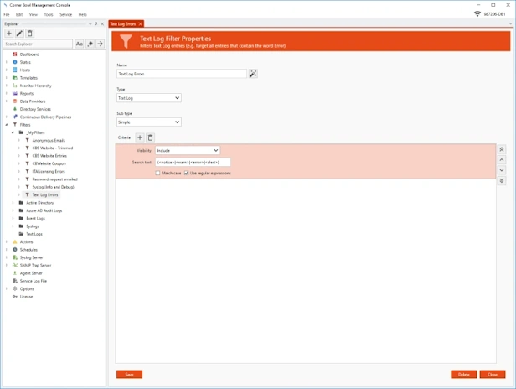516x389 pixels.
Task: Toggle the Aa match case search option
Action: pyautogui.click(x=80, y=44)
